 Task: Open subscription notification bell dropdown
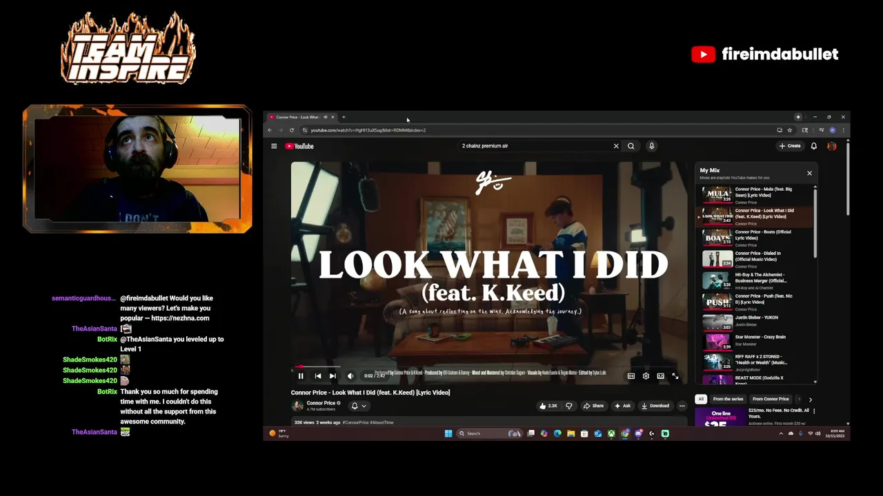pyautogui.click(x=358, y=406)
